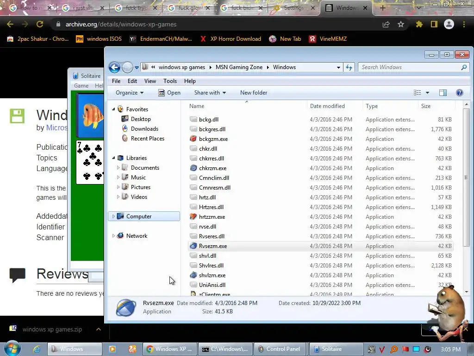Select the Rvsezm.exe reversi icon
474x356 pixels.
click(x=193, y=246)
